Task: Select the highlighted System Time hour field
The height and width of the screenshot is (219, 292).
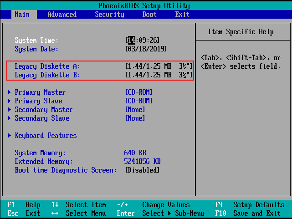Action: tap(131, 41)
